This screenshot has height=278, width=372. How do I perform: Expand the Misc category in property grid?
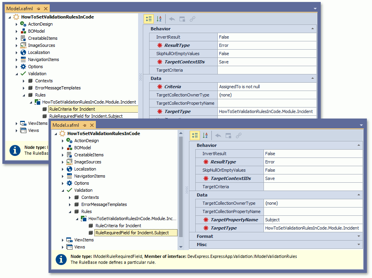click(x=359, y=245)
